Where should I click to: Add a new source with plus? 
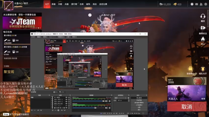pos(53,110)
